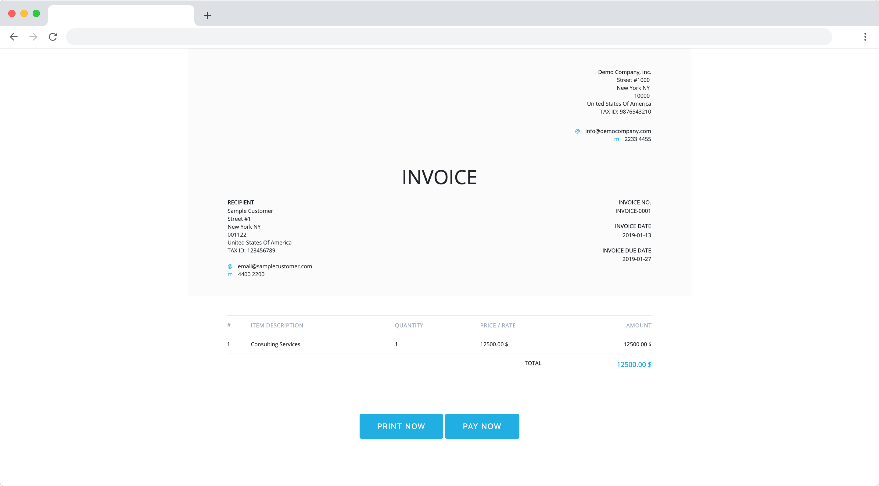
Task: Click the 'TOTAL' label
Action: point(533,363)
